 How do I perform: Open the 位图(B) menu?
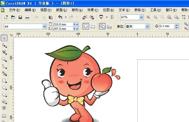tap(109, 10)
